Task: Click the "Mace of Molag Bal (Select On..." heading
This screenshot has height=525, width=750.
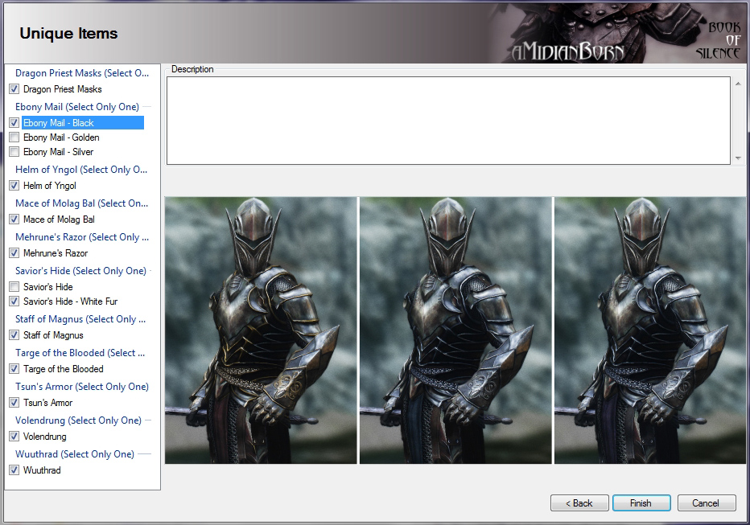Action: 82,203
